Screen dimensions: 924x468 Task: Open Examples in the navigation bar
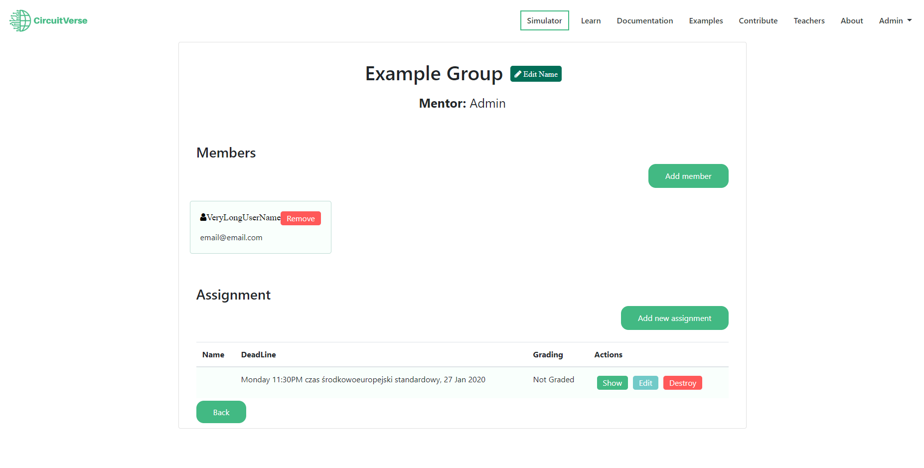(706, 20)
